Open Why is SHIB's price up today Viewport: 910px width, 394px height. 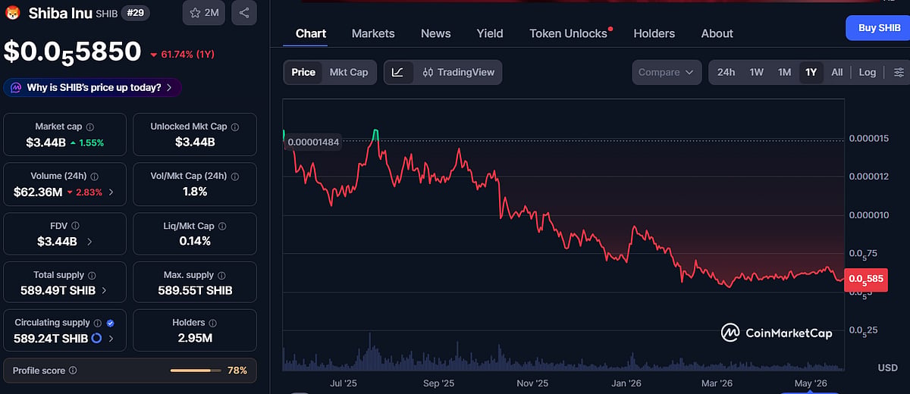click(93, 87)
